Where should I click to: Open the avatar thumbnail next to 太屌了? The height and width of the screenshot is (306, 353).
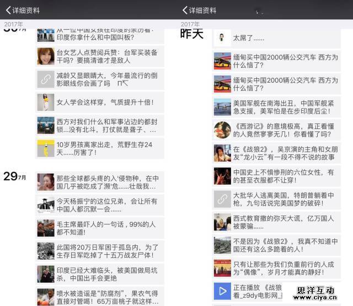(x=222, y=37)
